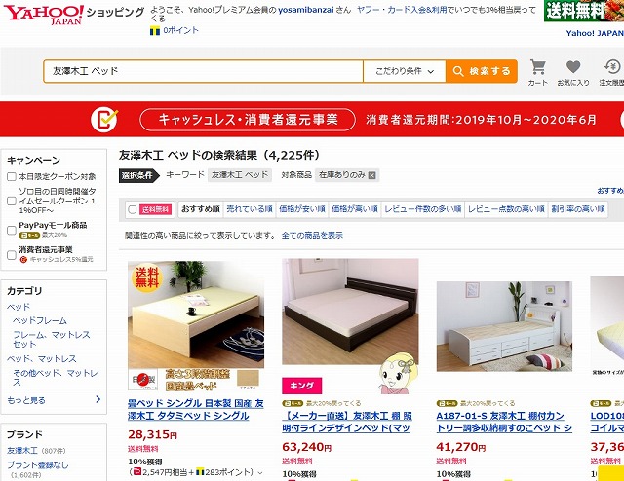
Task: Enable the PayPayモール商品 checkbox
Action: pyautogui.click(x=12, y=230)
